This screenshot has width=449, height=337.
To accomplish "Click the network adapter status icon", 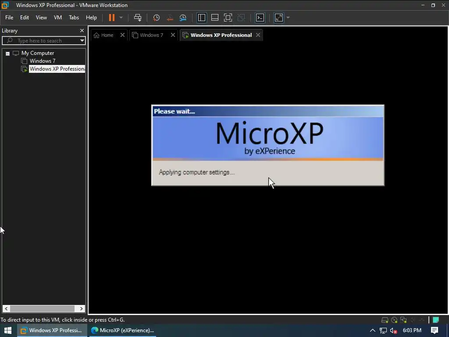I will pos(403,320).
